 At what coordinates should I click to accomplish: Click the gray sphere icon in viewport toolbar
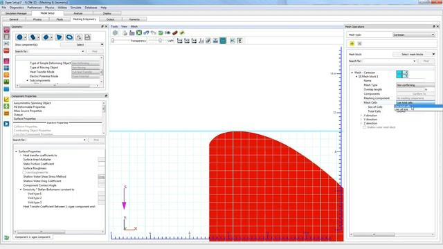(x=115, y=33)
